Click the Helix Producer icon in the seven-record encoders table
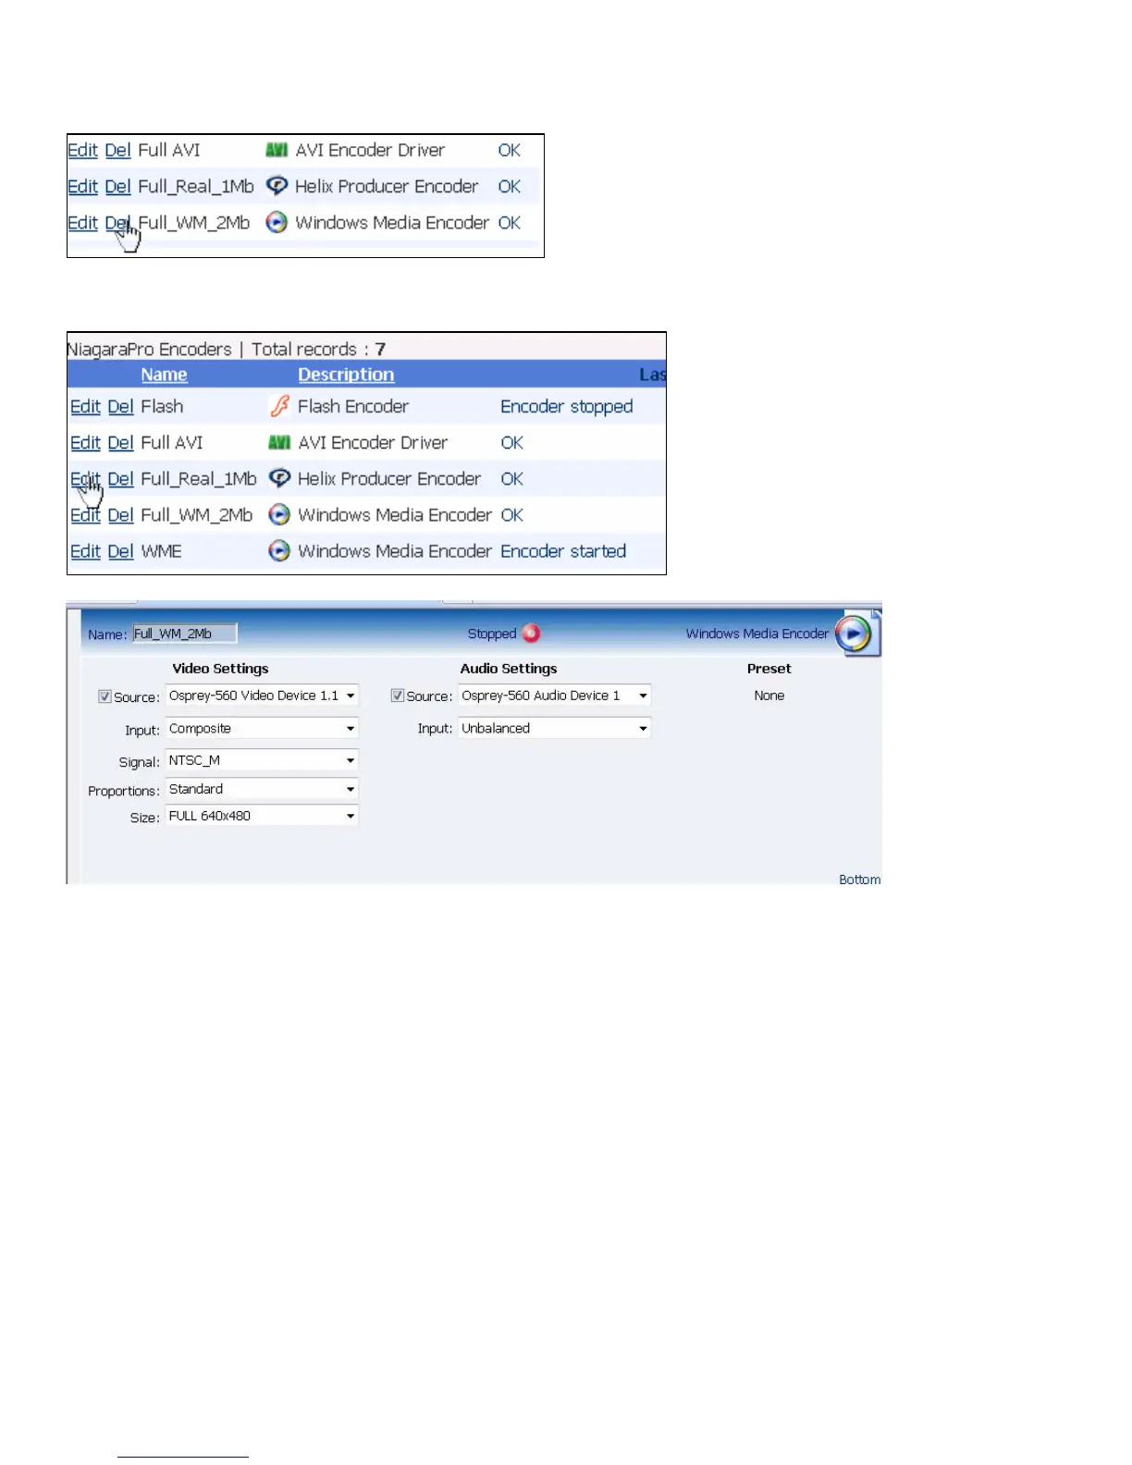Image resolution: width=1132 pixels, height=1465 pixels. pyautogui.click(x=279, y=478)
